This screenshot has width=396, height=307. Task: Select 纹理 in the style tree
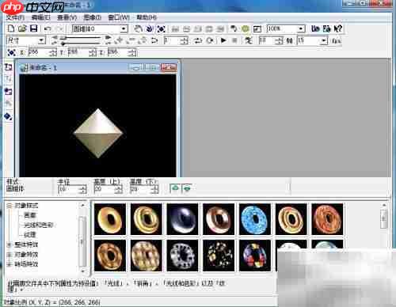[x=30, y=234]
